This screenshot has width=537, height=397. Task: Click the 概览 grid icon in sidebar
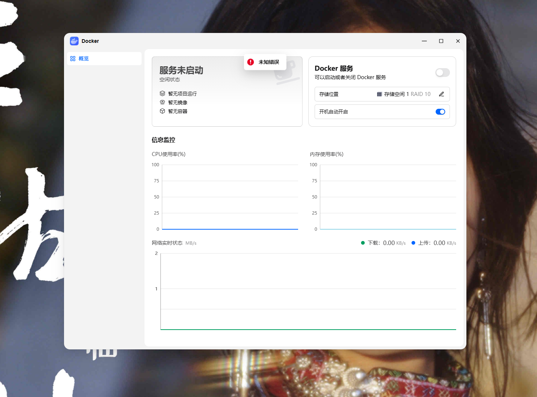pos(73,59)
